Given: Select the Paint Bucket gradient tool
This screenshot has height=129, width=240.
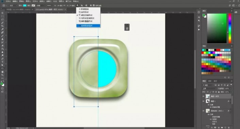Looking at the screenshot, I should [2, 49].
